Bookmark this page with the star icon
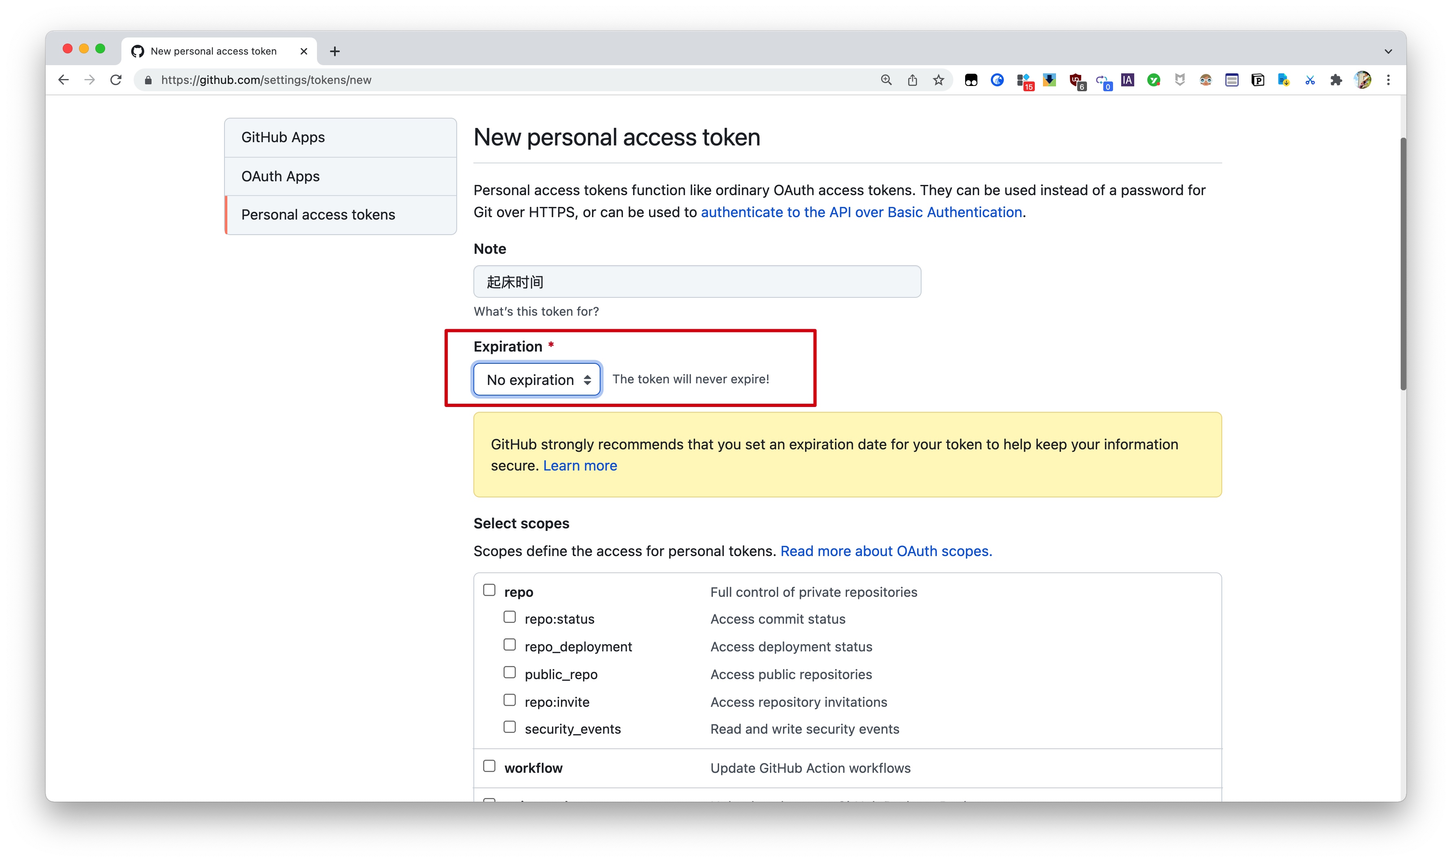Viewport: 1452px width, 862px height. click(x=939, y=80)
